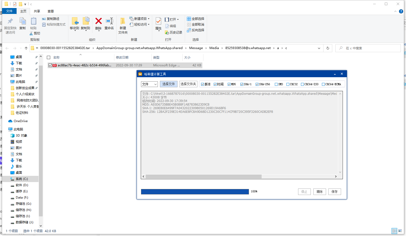Click Select None (全部取消) in the ribbon
This screenshot has width=406, height=236.
coord(196,25)
